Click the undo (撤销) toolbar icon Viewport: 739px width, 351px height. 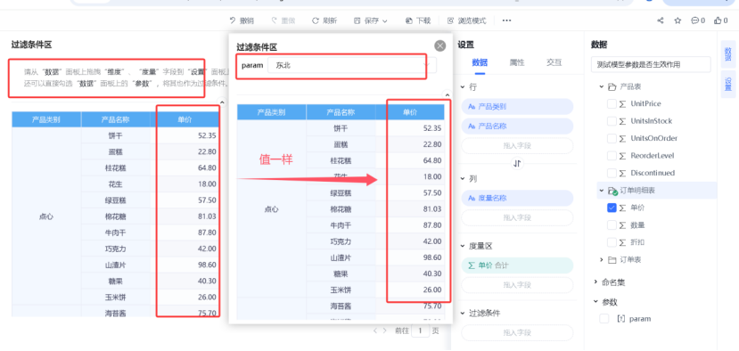(233, 20)
